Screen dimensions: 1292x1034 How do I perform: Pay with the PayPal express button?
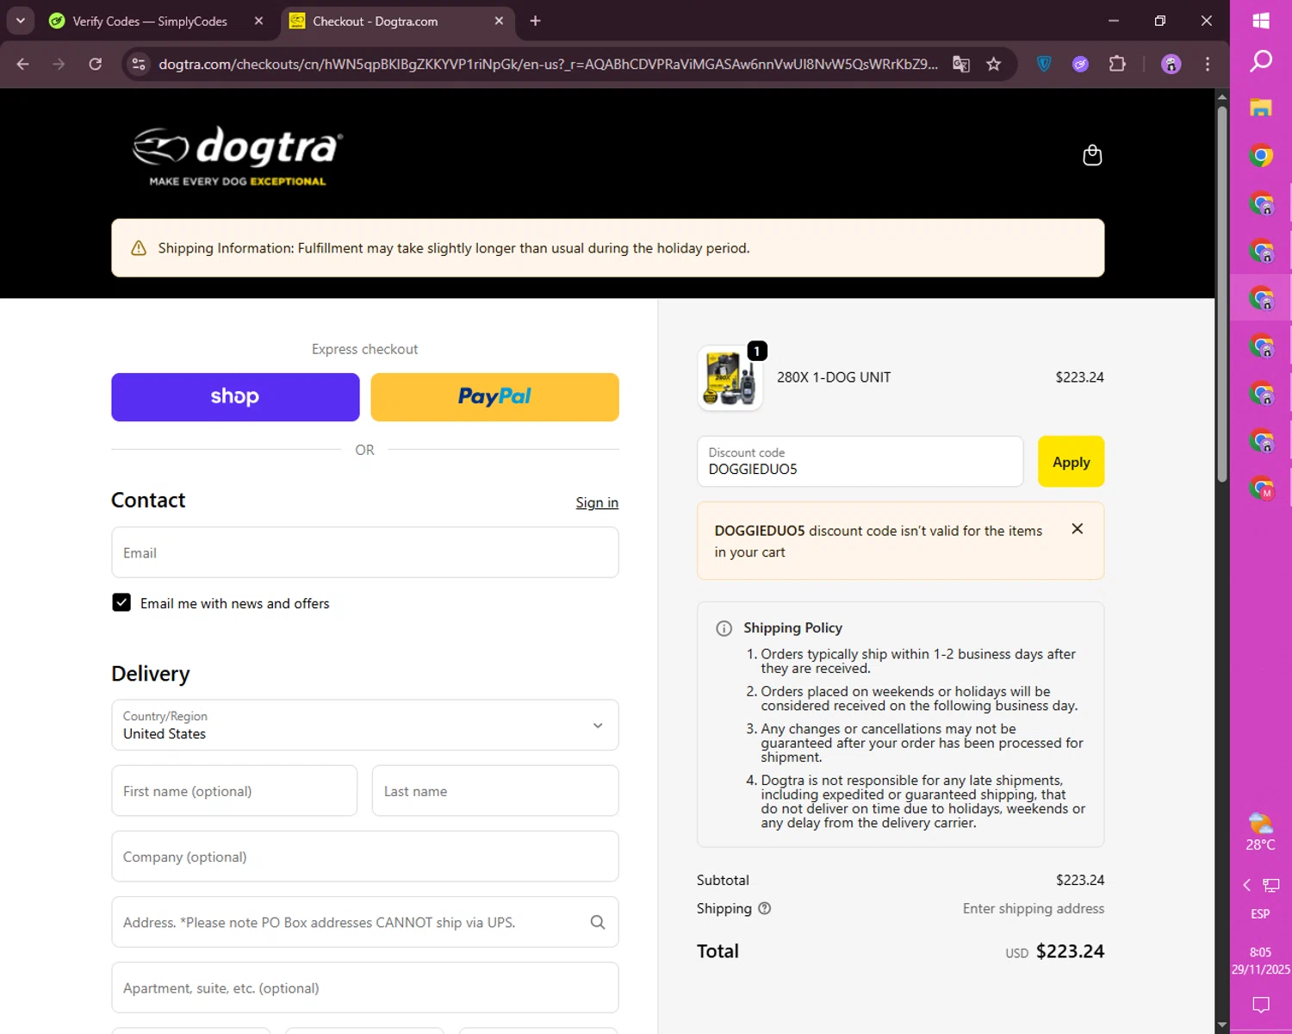point(495,397)
